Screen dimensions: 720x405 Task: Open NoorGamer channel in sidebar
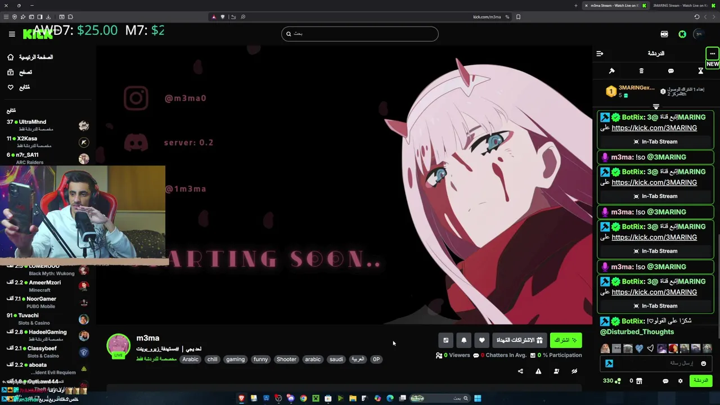click(47, 302)
